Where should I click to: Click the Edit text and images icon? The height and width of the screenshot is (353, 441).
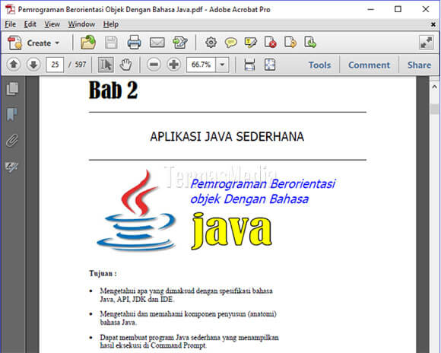pos(180,43)
